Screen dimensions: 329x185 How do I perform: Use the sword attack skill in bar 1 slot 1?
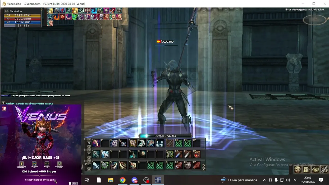[96, 165]
